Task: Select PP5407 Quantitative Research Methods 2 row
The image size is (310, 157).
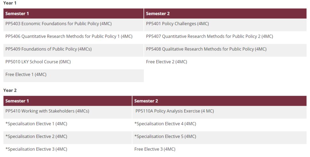Action: coord(210,36)
